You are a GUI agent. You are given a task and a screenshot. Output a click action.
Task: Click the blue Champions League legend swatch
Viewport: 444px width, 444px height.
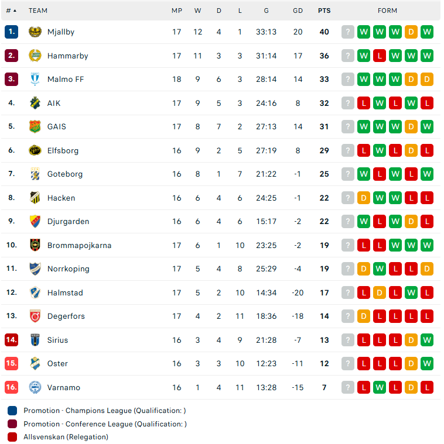[12, 411]
